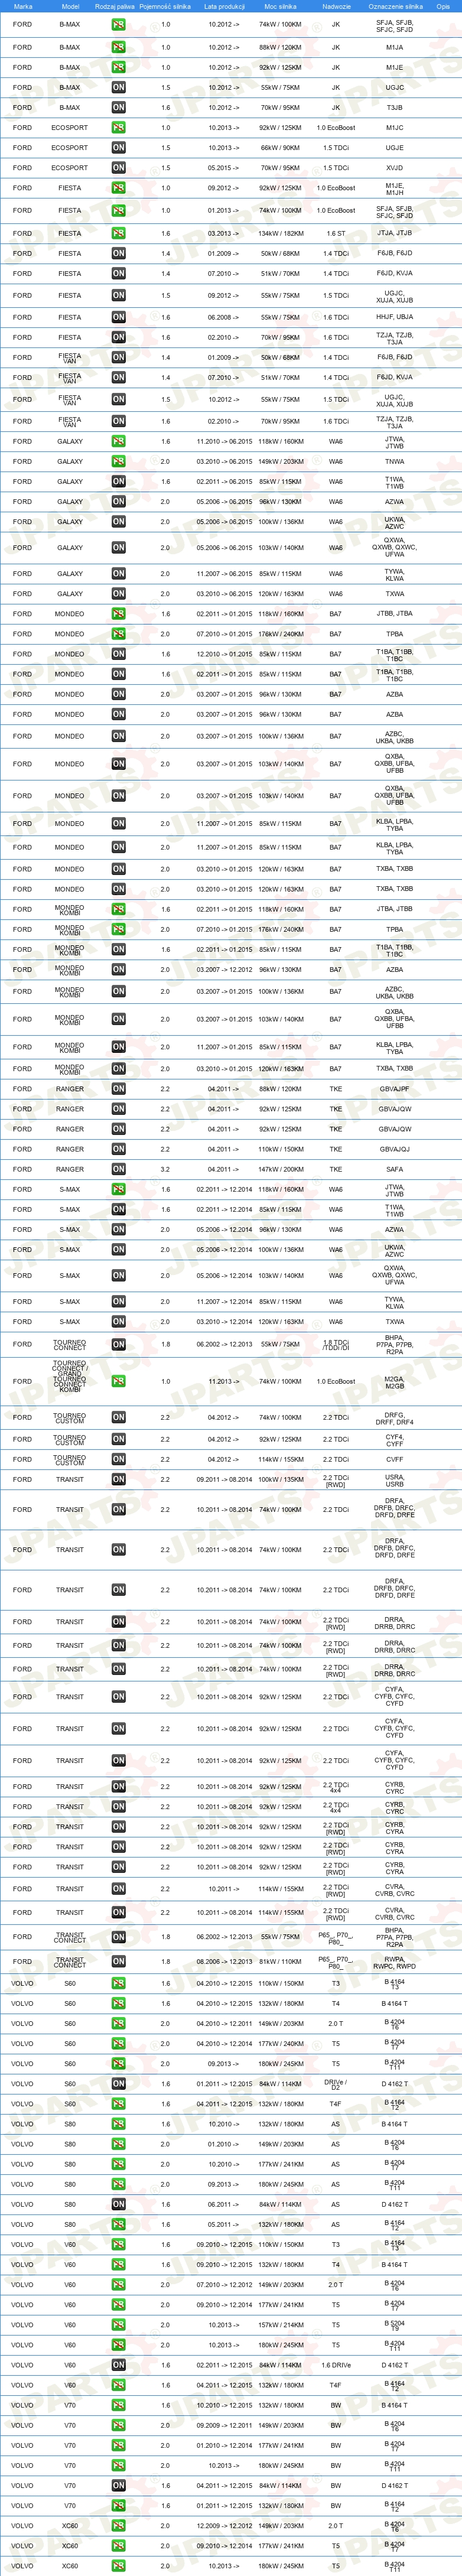Click petrol icon for VOLVO S60 110kW / 150KM
The height and width of the screenshot is (2576, 462).
(x=118, y=1983)
